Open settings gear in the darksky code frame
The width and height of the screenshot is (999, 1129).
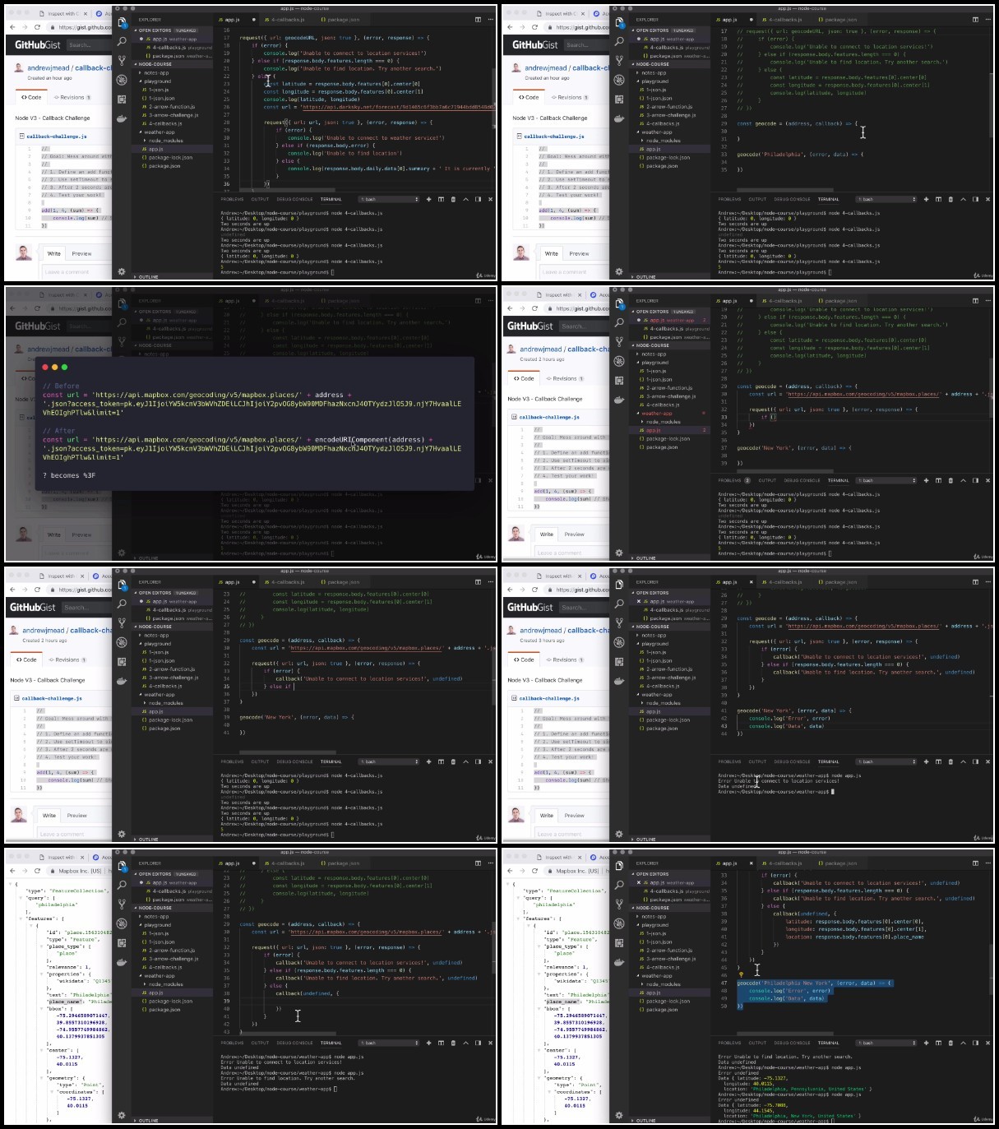[122, 271]
